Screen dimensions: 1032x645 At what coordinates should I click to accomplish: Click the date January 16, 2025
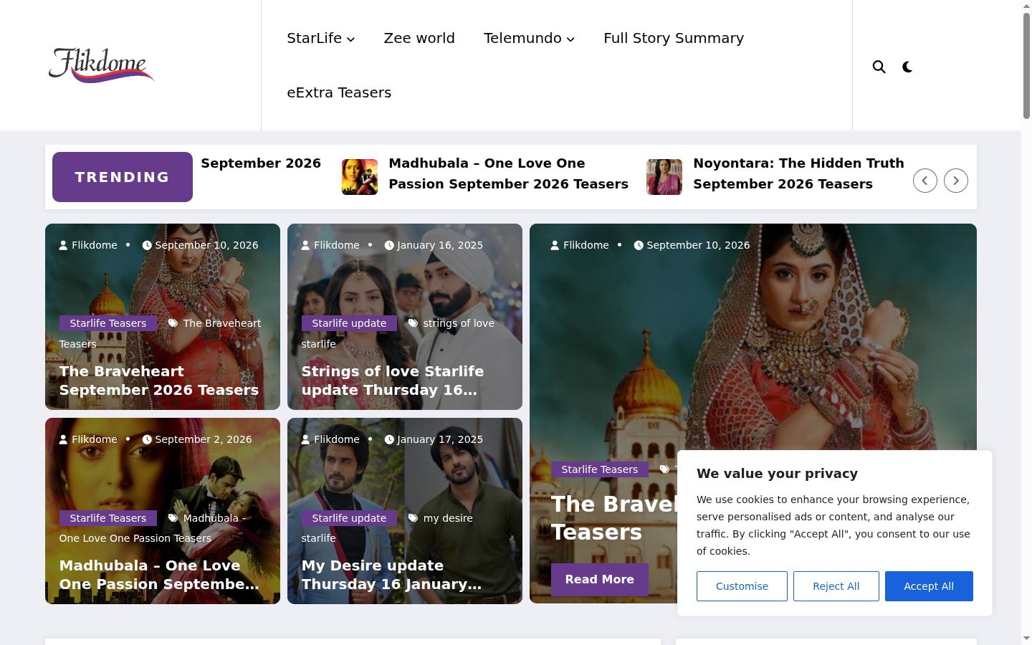[x=440, y=245]
